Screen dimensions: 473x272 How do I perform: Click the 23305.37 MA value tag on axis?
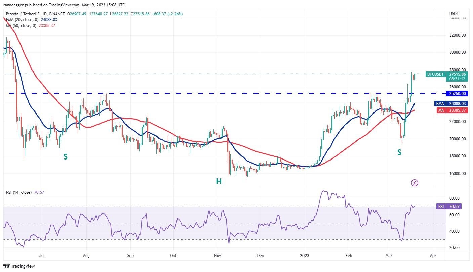click(x=457, y=110)
